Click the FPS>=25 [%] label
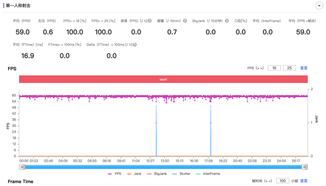This screenshot has width=326, height=186. point(103,21)
